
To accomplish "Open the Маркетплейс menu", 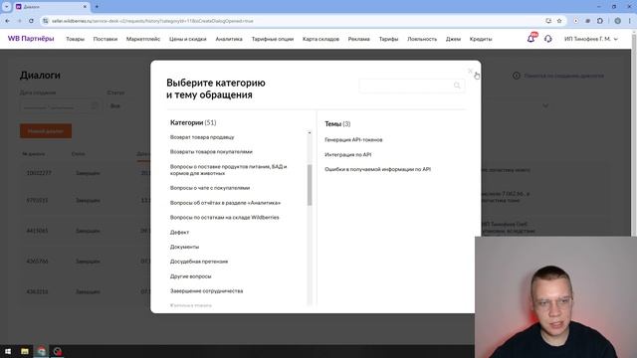I will [143, 39].
